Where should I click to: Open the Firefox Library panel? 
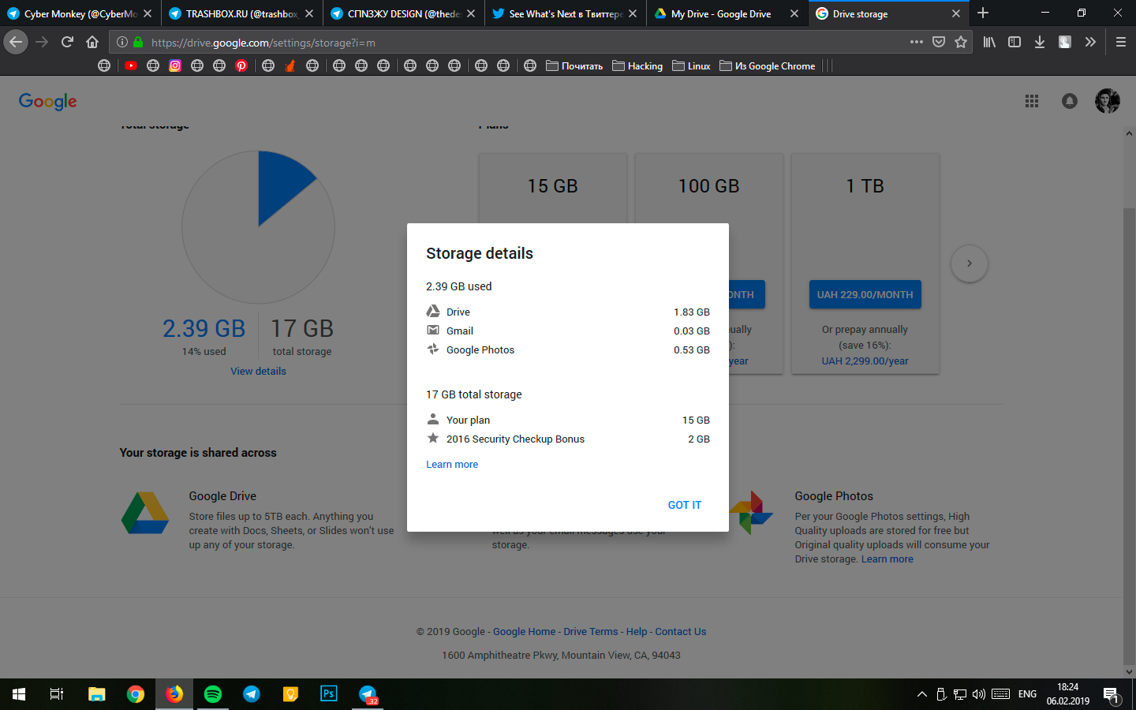point(989,42)
